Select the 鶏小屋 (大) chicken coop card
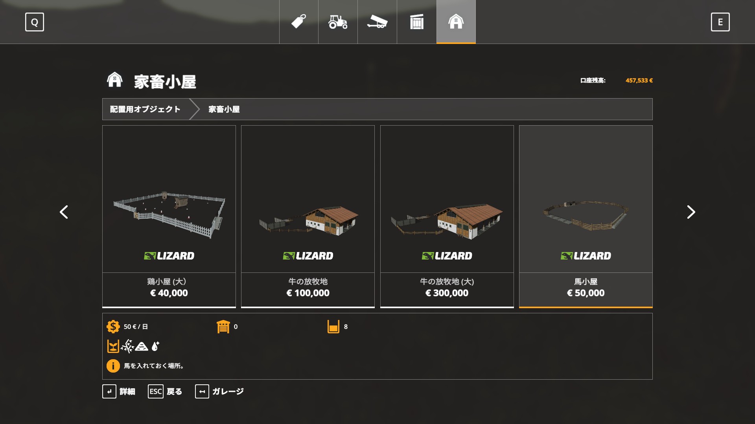This screenshot has height=424, width=755. pos(169,217)
